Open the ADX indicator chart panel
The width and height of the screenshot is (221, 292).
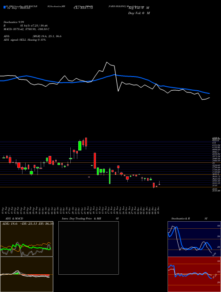(x=27, y=239)
